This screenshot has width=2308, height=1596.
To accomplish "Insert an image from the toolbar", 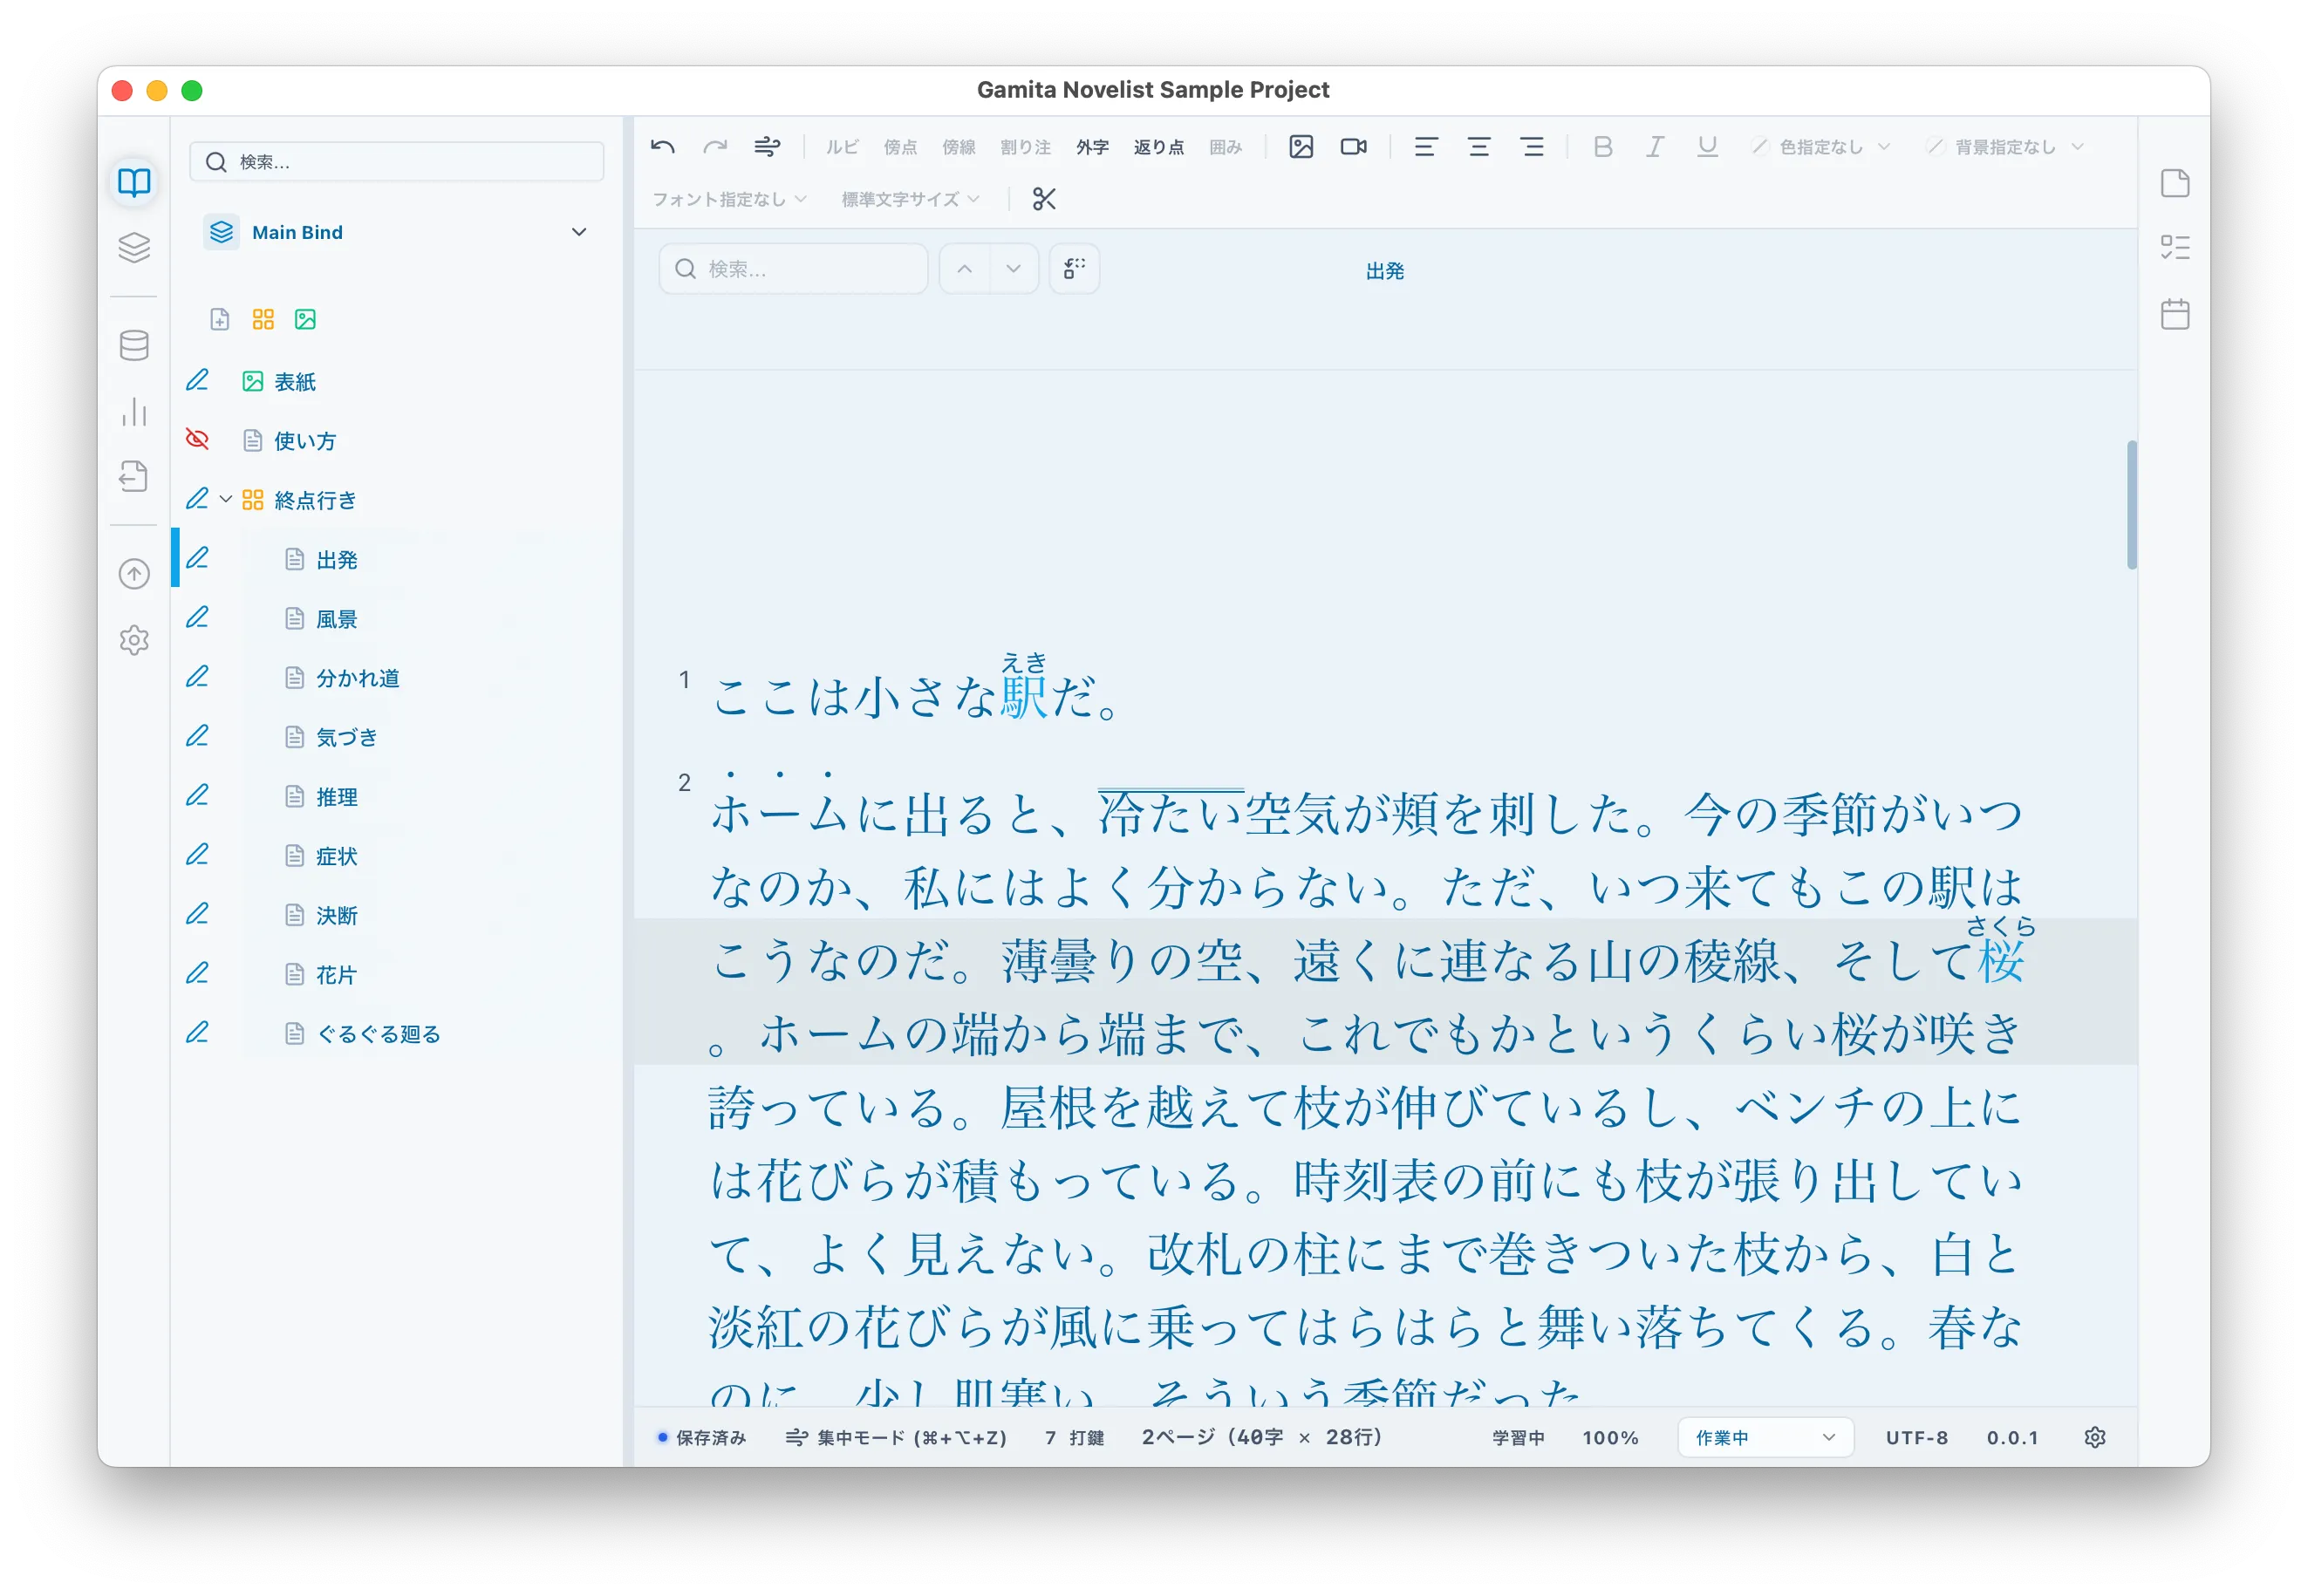I will (1301, 147).
